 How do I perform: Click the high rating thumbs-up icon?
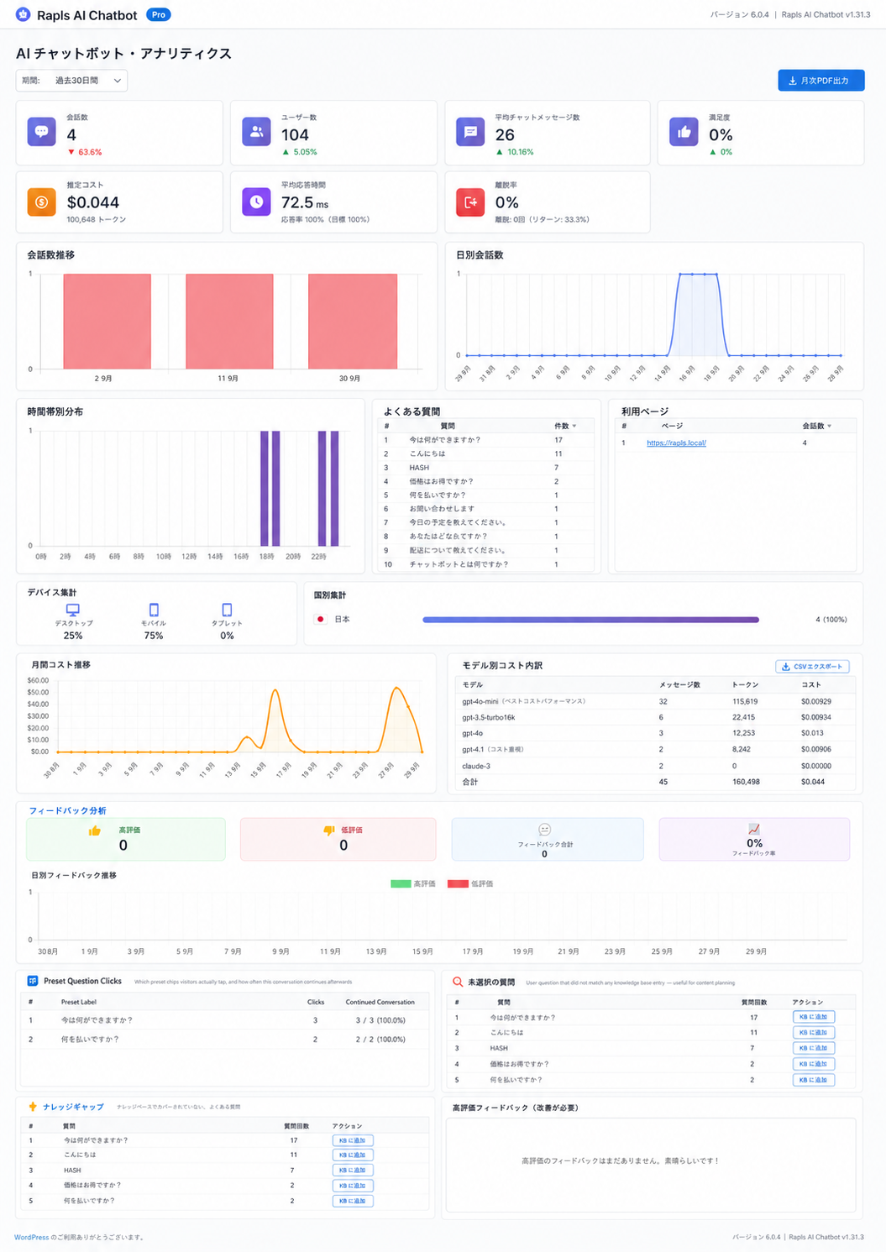click(95, 830)
